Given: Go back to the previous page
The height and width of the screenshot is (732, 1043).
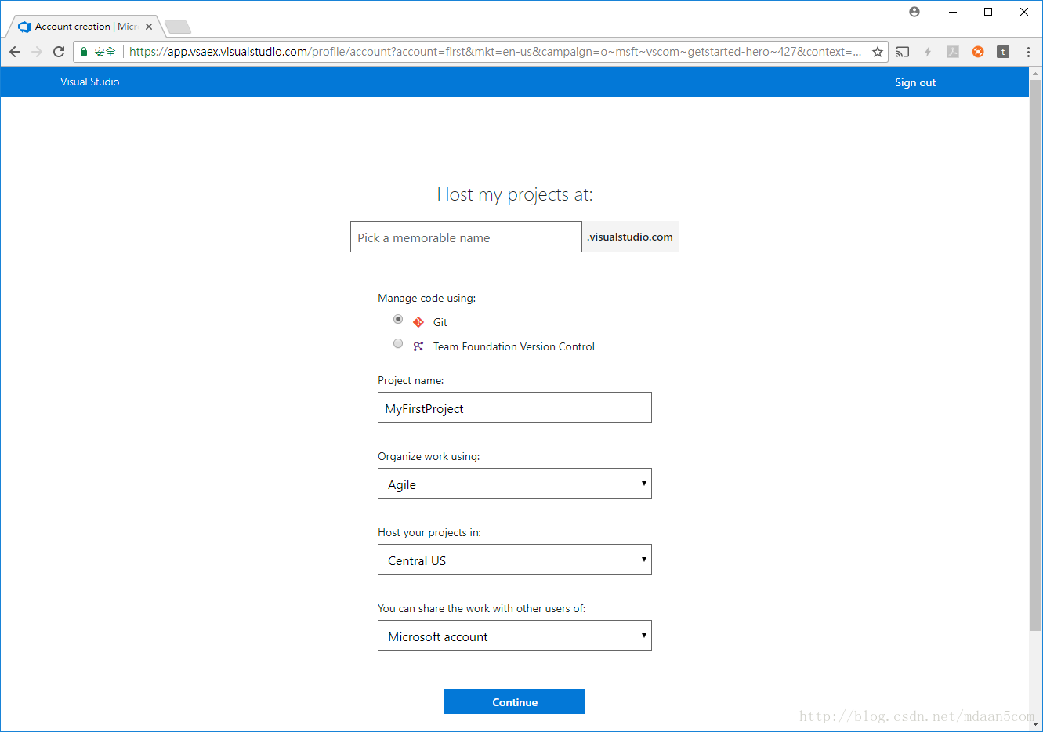Looking at the screenshot, I should (x=15, y=52).
